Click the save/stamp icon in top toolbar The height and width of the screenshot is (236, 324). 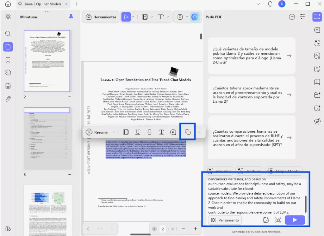[x=180, y=17]
